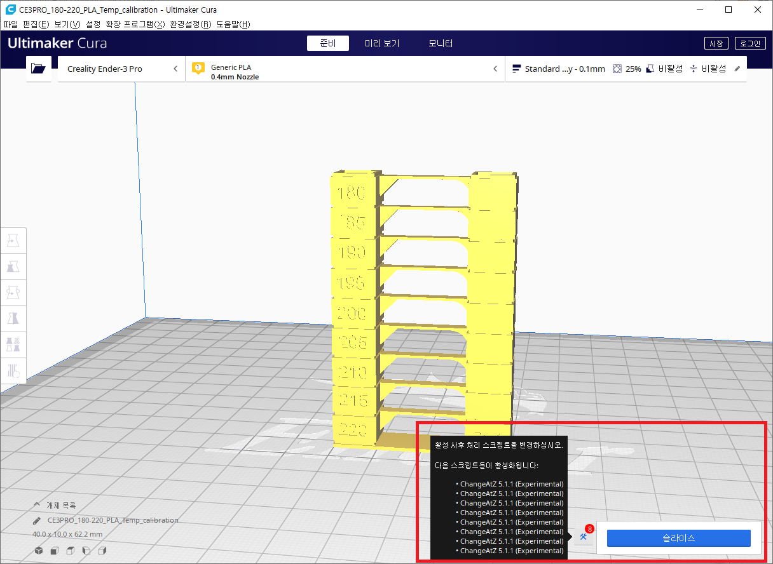Click the Ultimaker Cura logo
This screenshot has width=773, height=564.
[57, 43]
